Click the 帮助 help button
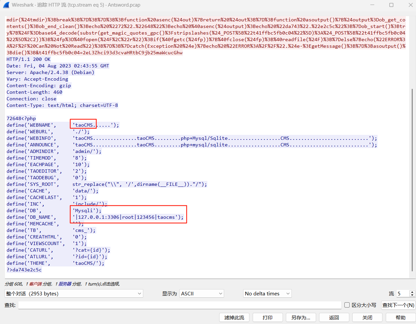 pos(401,317)
